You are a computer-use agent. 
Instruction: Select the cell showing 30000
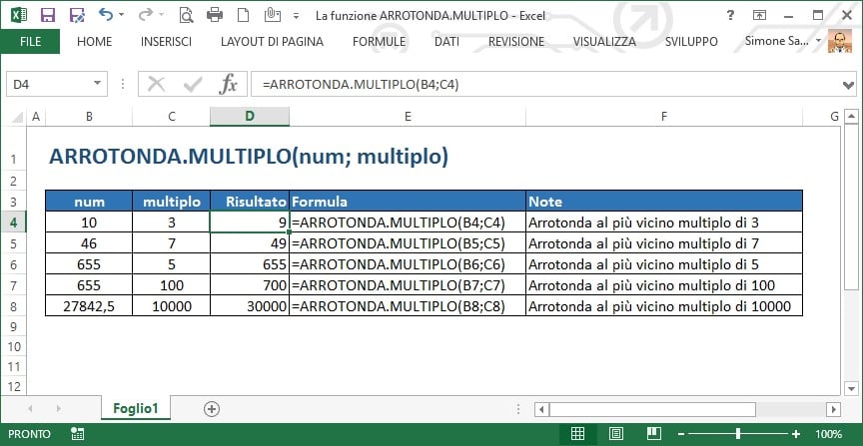click(250, 306)
